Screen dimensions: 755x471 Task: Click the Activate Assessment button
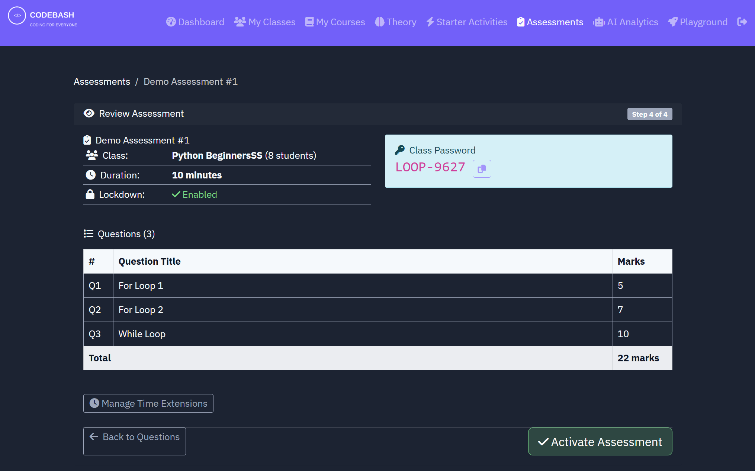pyautogui.click(x=600, y=442)
